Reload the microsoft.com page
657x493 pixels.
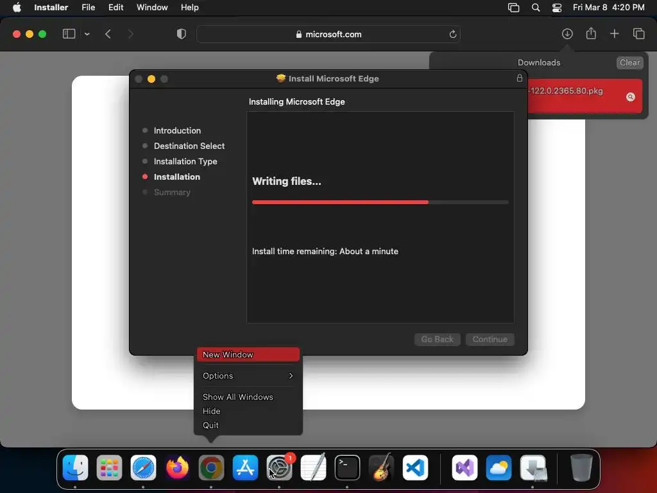pos(452,35)
